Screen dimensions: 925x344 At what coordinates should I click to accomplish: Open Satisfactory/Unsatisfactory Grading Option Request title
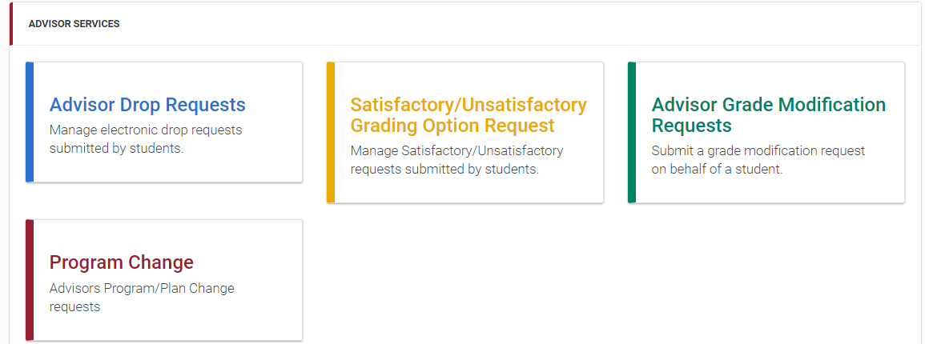(x=469, y=115)
